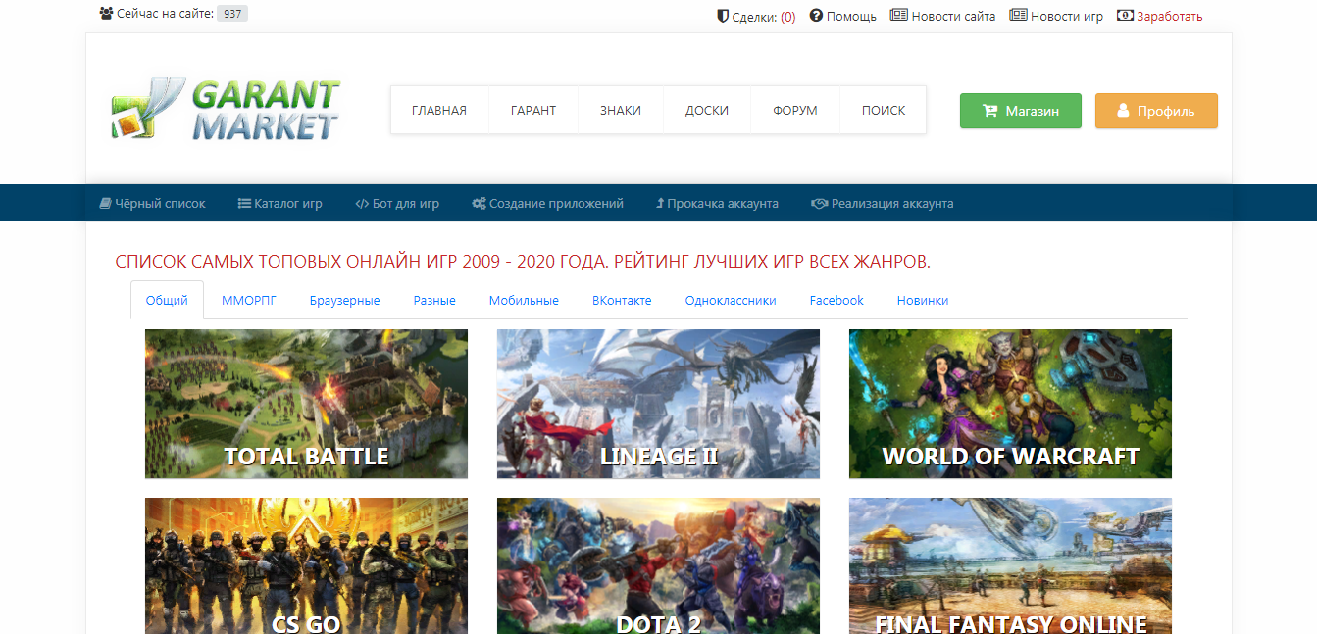Viewport: 1317px width, 634px height.
Task: Go to the ЗНАКИ menu item
Action: click(x=621, y=111)
